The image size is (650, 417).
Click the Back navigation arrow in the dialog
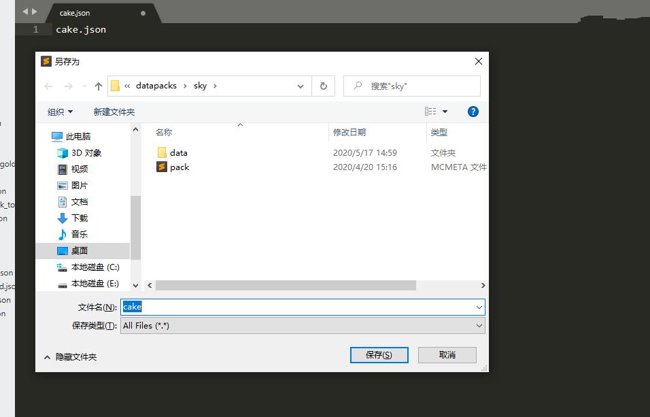[x=48, y=86]
